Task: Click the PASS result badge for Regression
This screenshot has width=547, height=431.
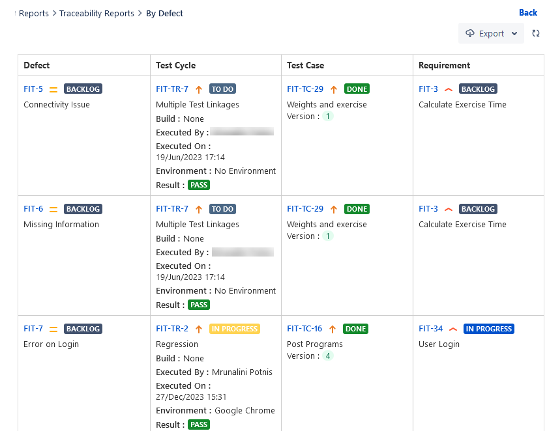Action: coord(199,424)
